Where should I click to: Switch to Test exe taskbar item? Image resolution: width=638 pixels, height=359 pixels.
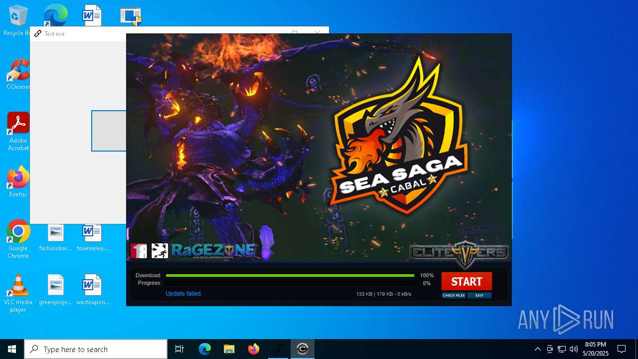(x=278, y=349)
